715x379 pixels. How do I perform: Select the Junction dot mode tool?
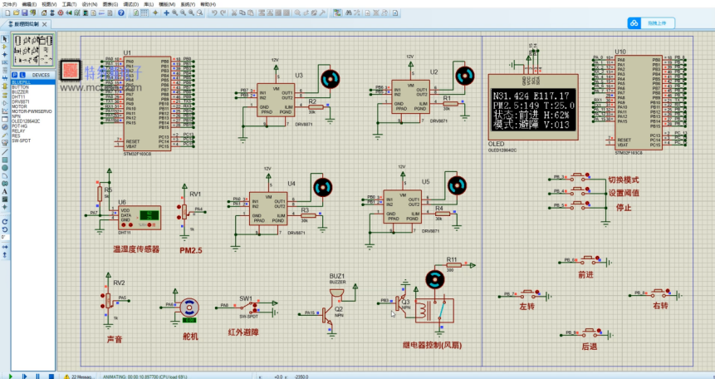pyautogui.click(x=5, y=54)
